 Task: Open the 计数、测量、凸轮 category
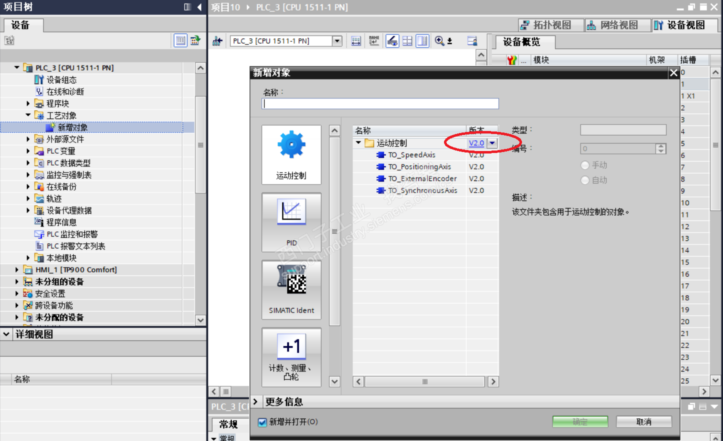point(291,357)
